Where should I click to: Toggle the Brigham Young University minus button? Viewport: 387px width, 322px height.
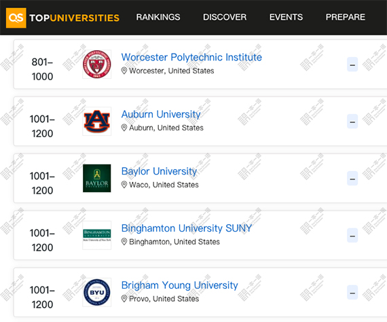[352, 293]
